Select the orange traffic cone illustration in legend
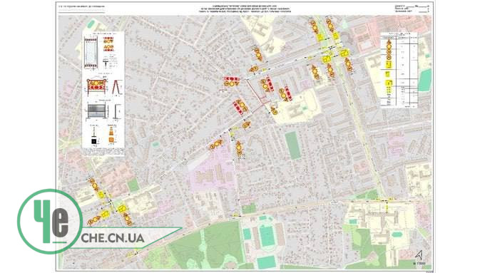485x273 pixels. (x=111, y=135)
